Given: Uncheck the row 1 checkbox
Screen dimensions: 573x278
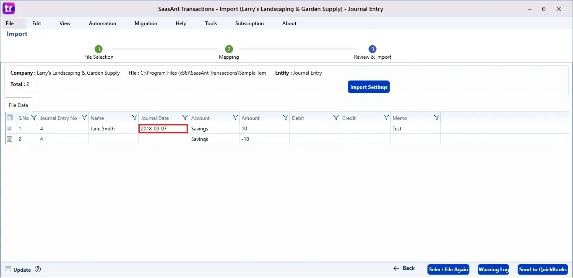Looking at the screenshot, I should pyautogui.click(x=10, y=129).
